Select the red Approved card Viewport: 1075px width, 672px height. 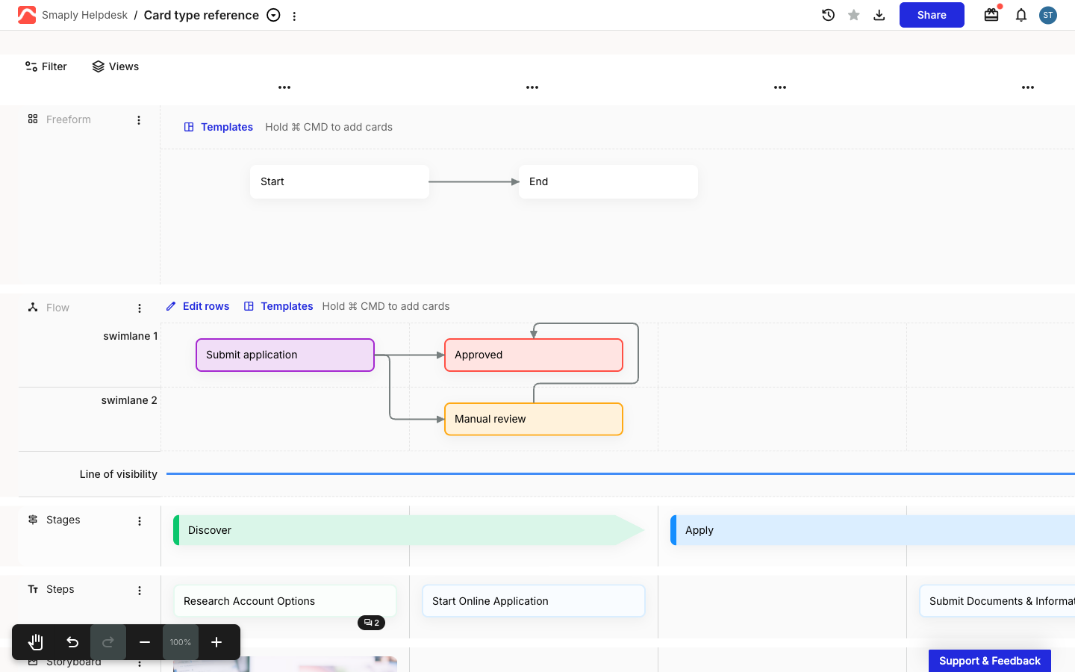coord(534,355)
